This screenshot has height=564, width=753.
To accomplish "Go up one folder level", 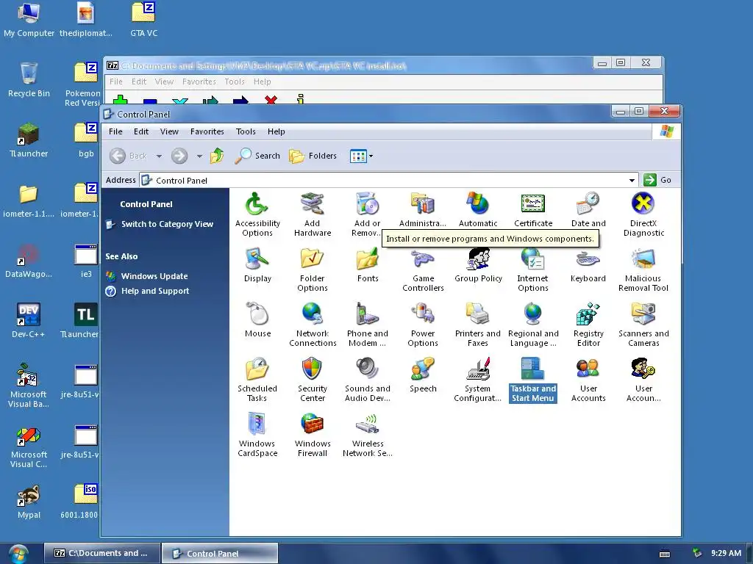I will (x=217, y=156).
